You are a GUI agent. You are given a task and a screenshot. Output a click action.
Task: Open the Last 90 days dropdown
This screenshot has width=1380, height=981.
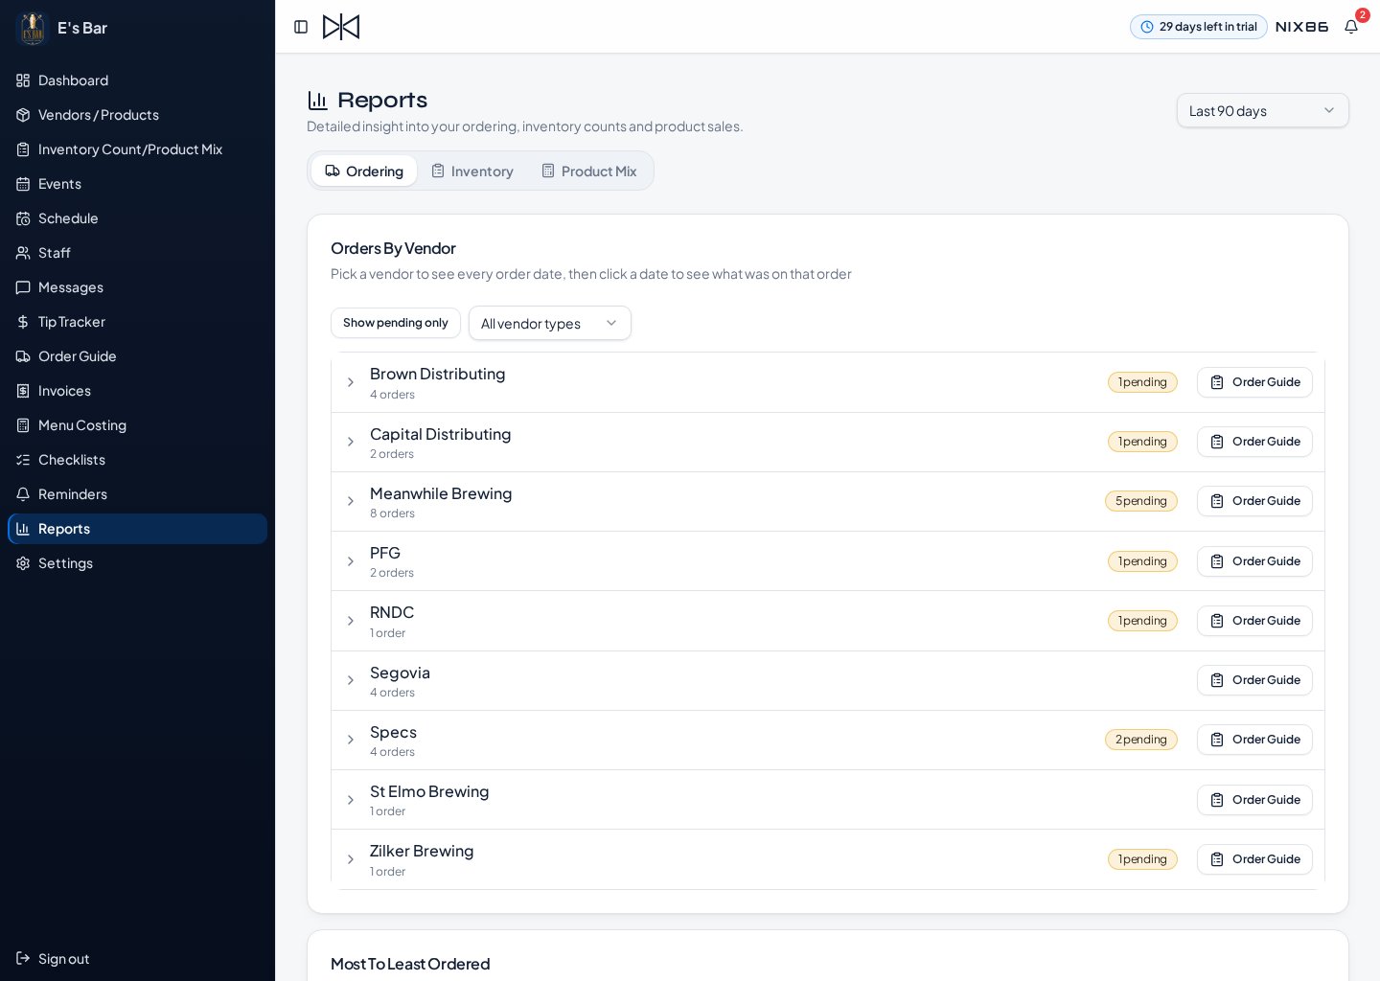[x=1262, y=110]
